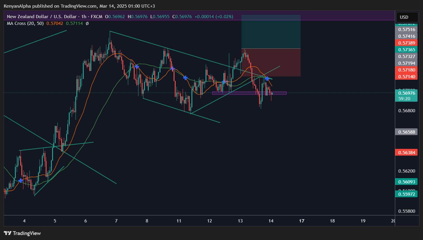Click the gray price label 0.57416
Image resolution: width=423 pixels, height=240 pixels.
point(407,36)
